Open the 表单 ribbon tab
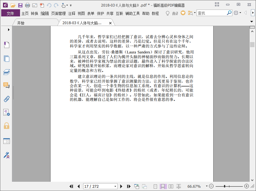The image size is (256, 191). (x=91, y=13)
